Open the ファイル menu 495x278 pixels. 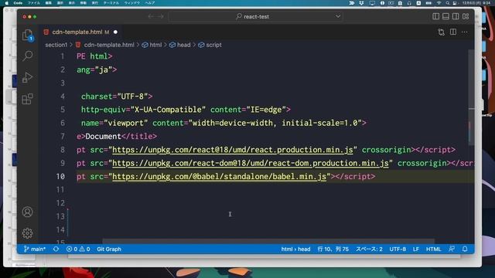pos(34,3)
